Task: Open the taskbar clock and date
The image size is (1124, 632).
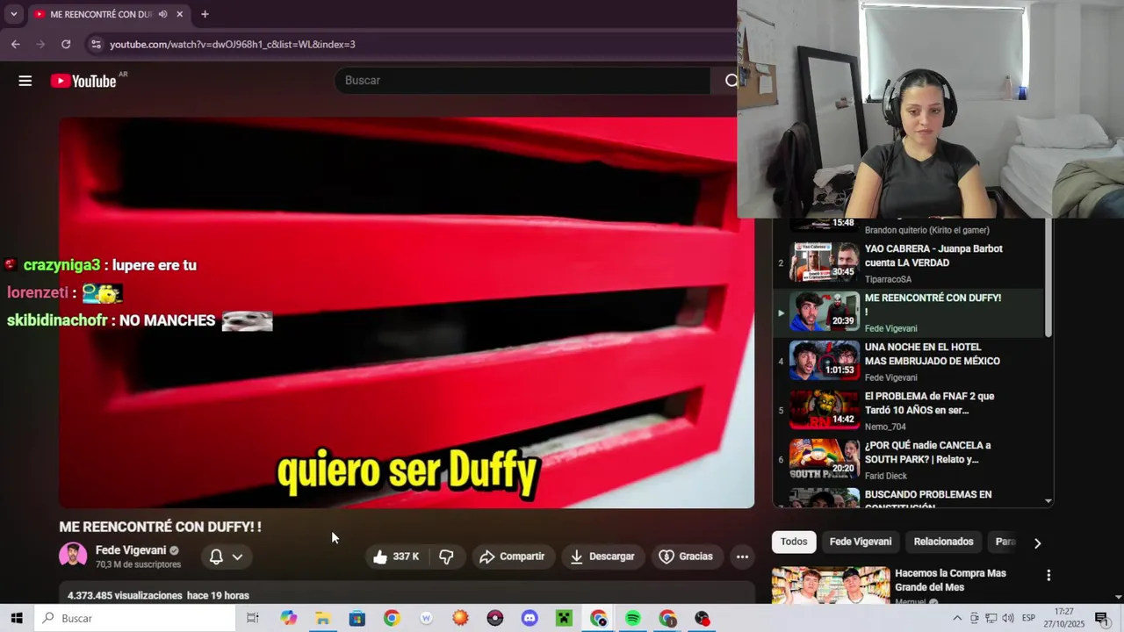Action: pos(1064,618)
